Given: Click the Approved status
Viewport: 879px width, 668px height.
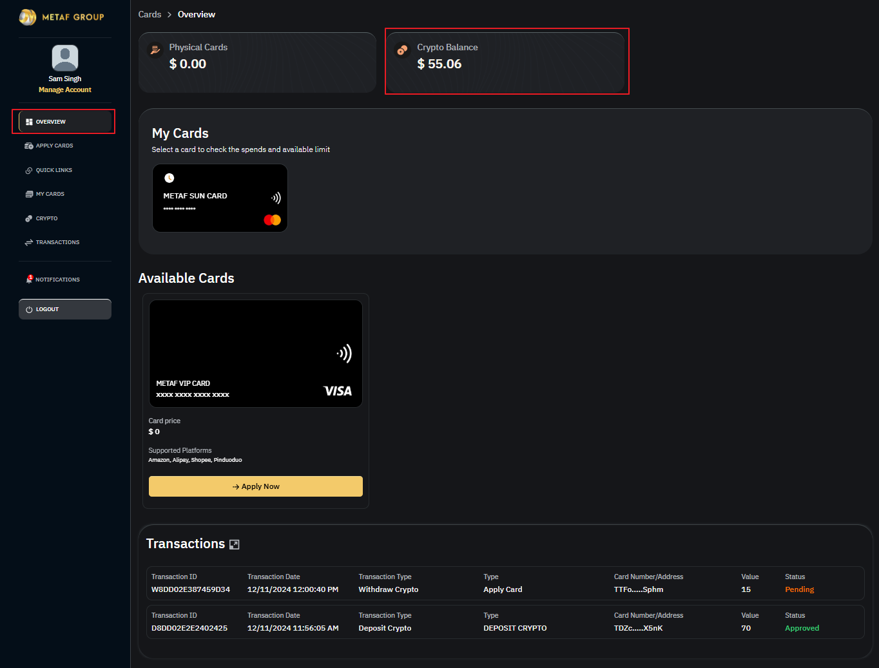Looking at the screenshot, I should 802,628.
